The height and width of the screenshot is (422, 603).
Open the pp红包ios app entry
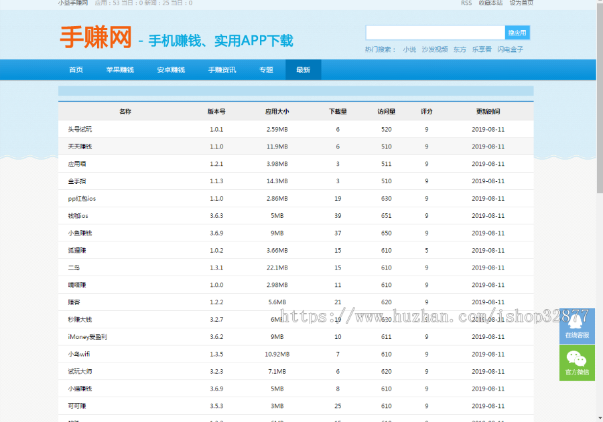click(82, 199)
